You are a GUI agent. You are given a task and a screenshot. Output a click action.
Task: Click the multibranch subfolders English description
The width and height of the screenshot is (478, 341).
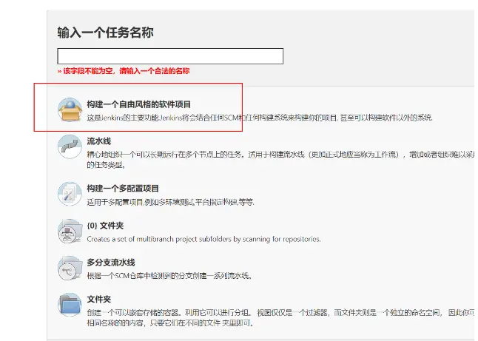[x=203, y=239]
